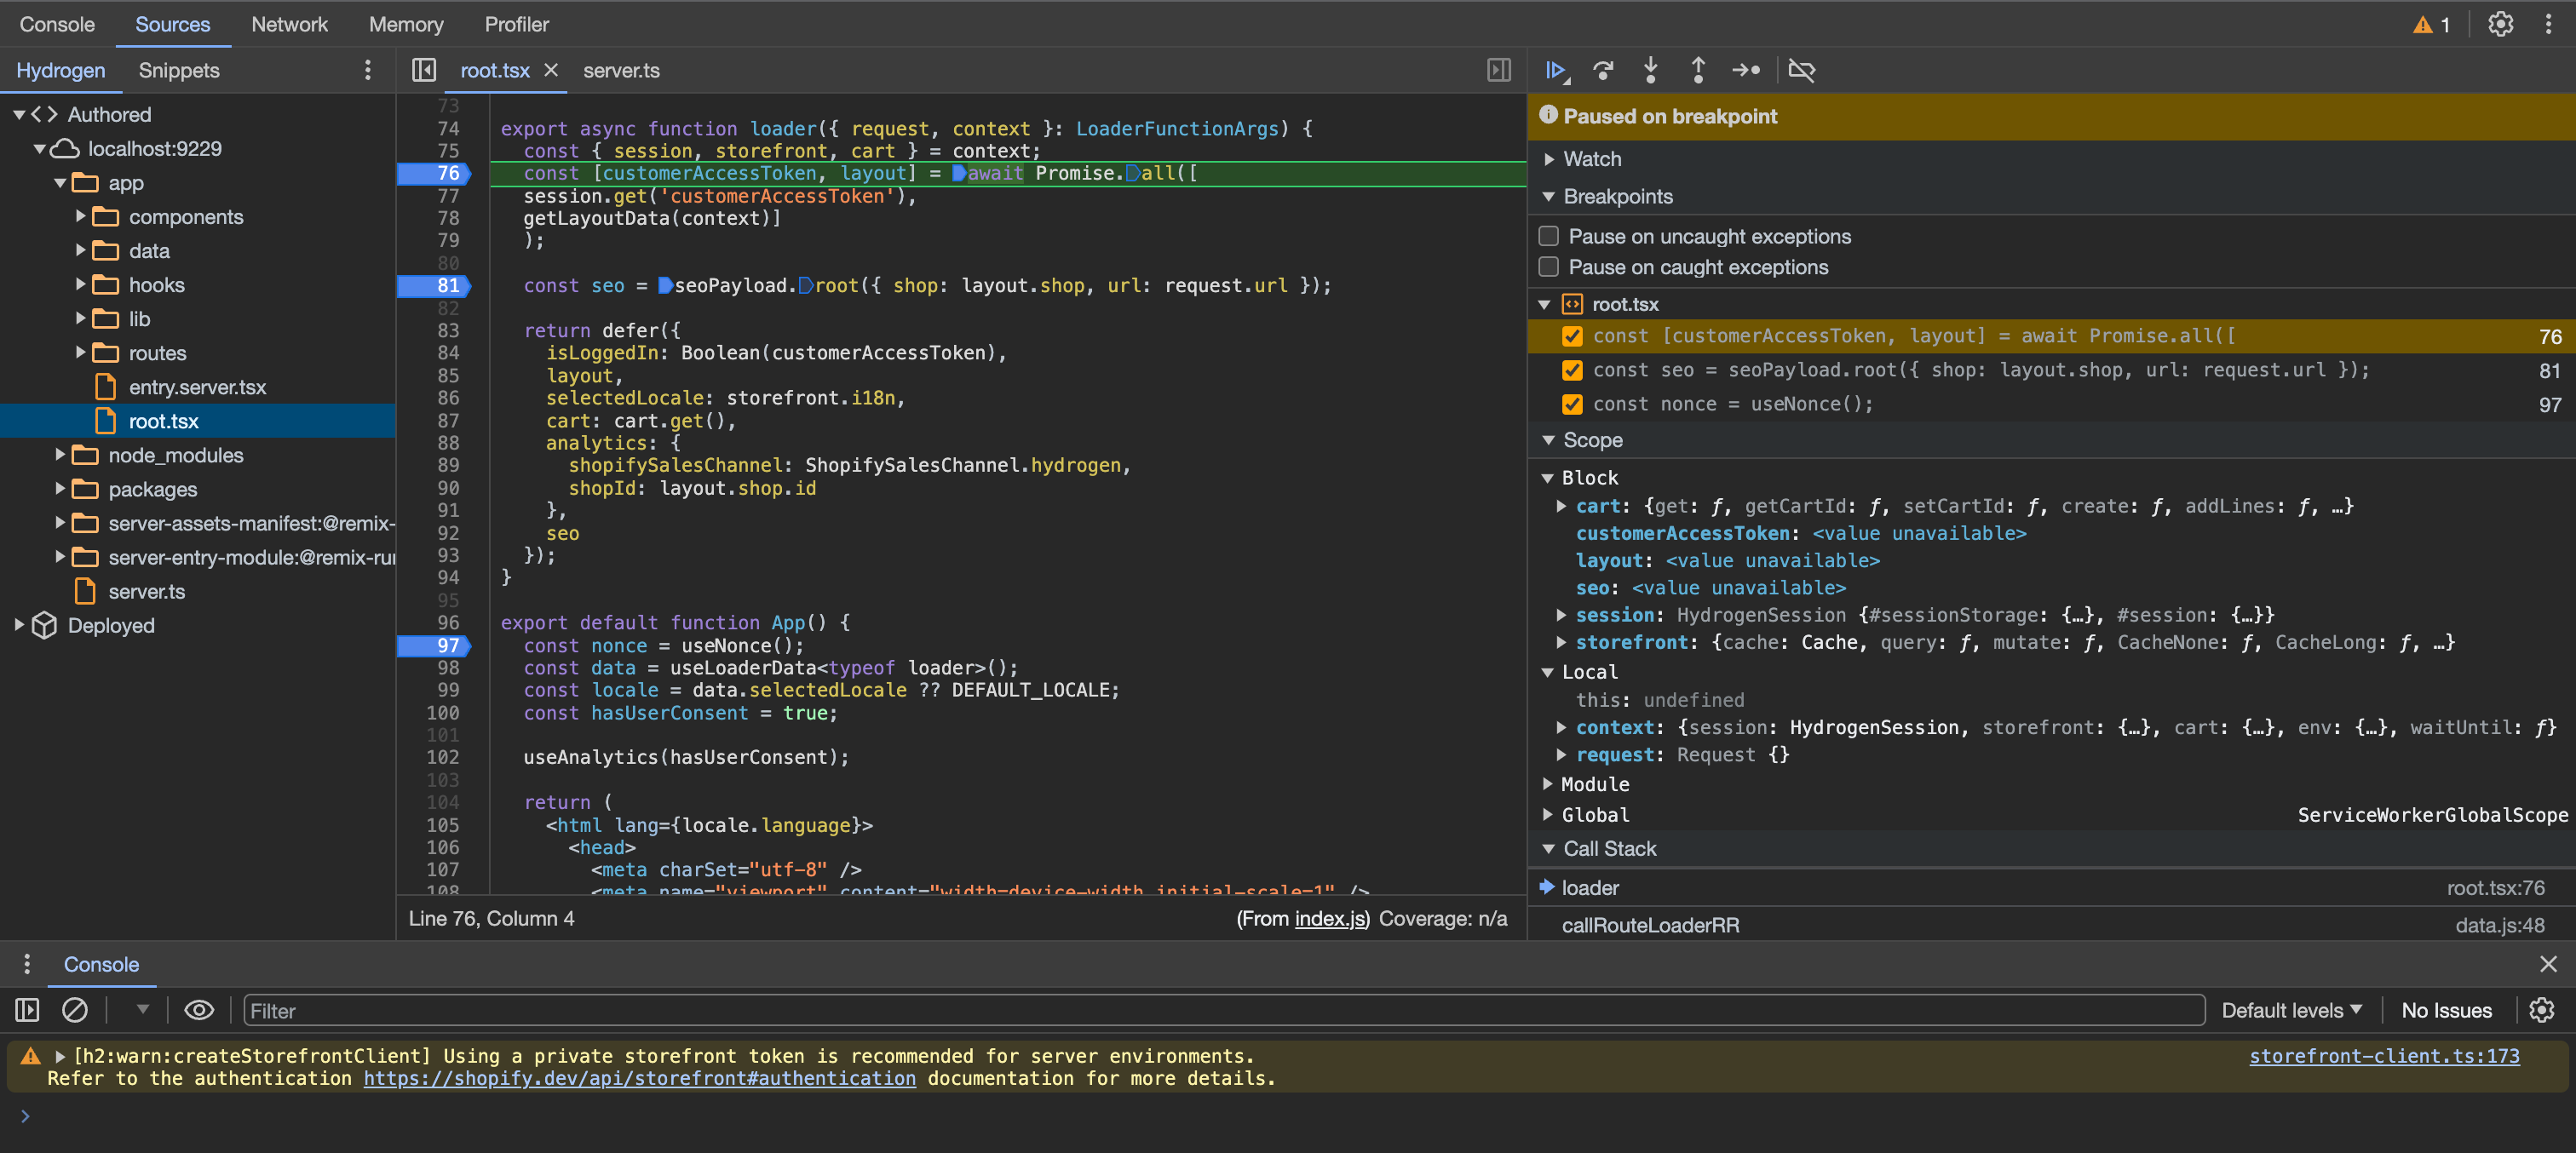Toggle the deactivate breakpoints icon
This screenshot has width=2576, height=1153.
click(x=1804, y=69)
